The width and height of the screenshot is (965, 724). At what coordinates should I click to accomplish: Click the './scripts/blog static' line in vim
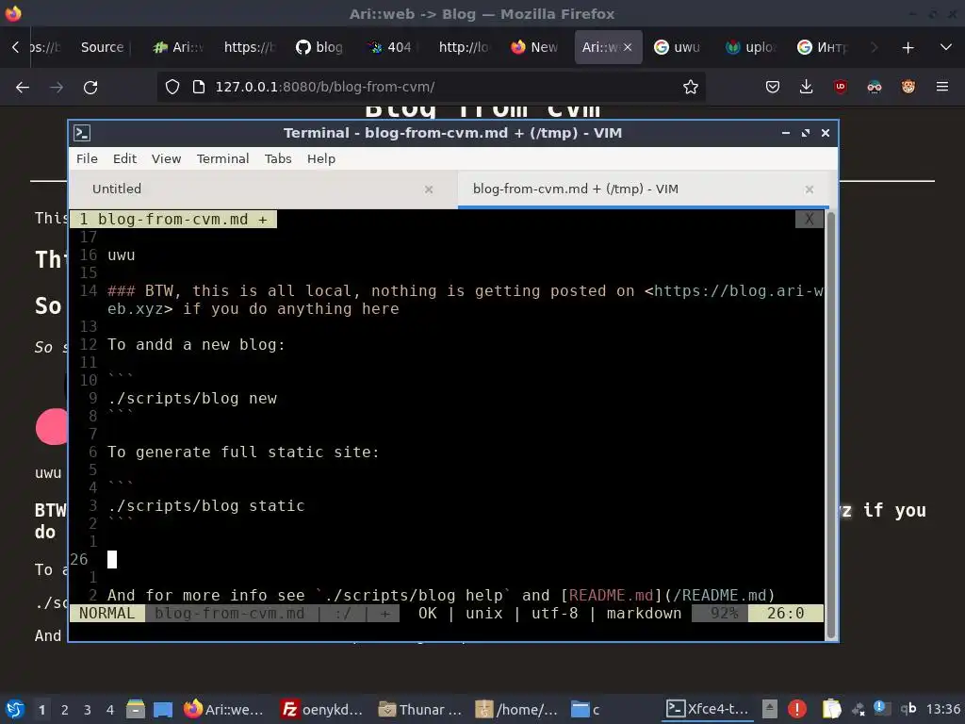point(206,505)
